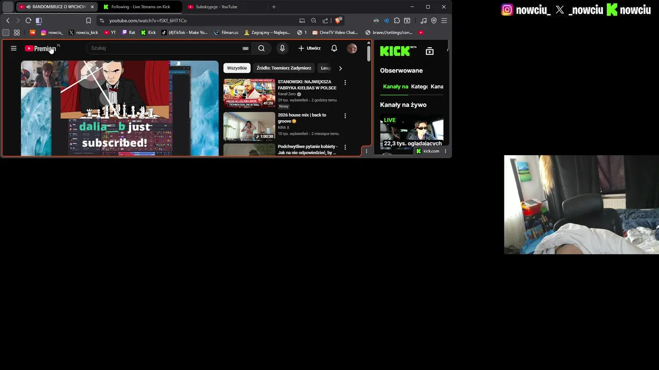Image resolution: width=659 pixels, height=370 pixels.
Task: Open the kick.com panel three-dot menu
Action: (x=445, y=151)
